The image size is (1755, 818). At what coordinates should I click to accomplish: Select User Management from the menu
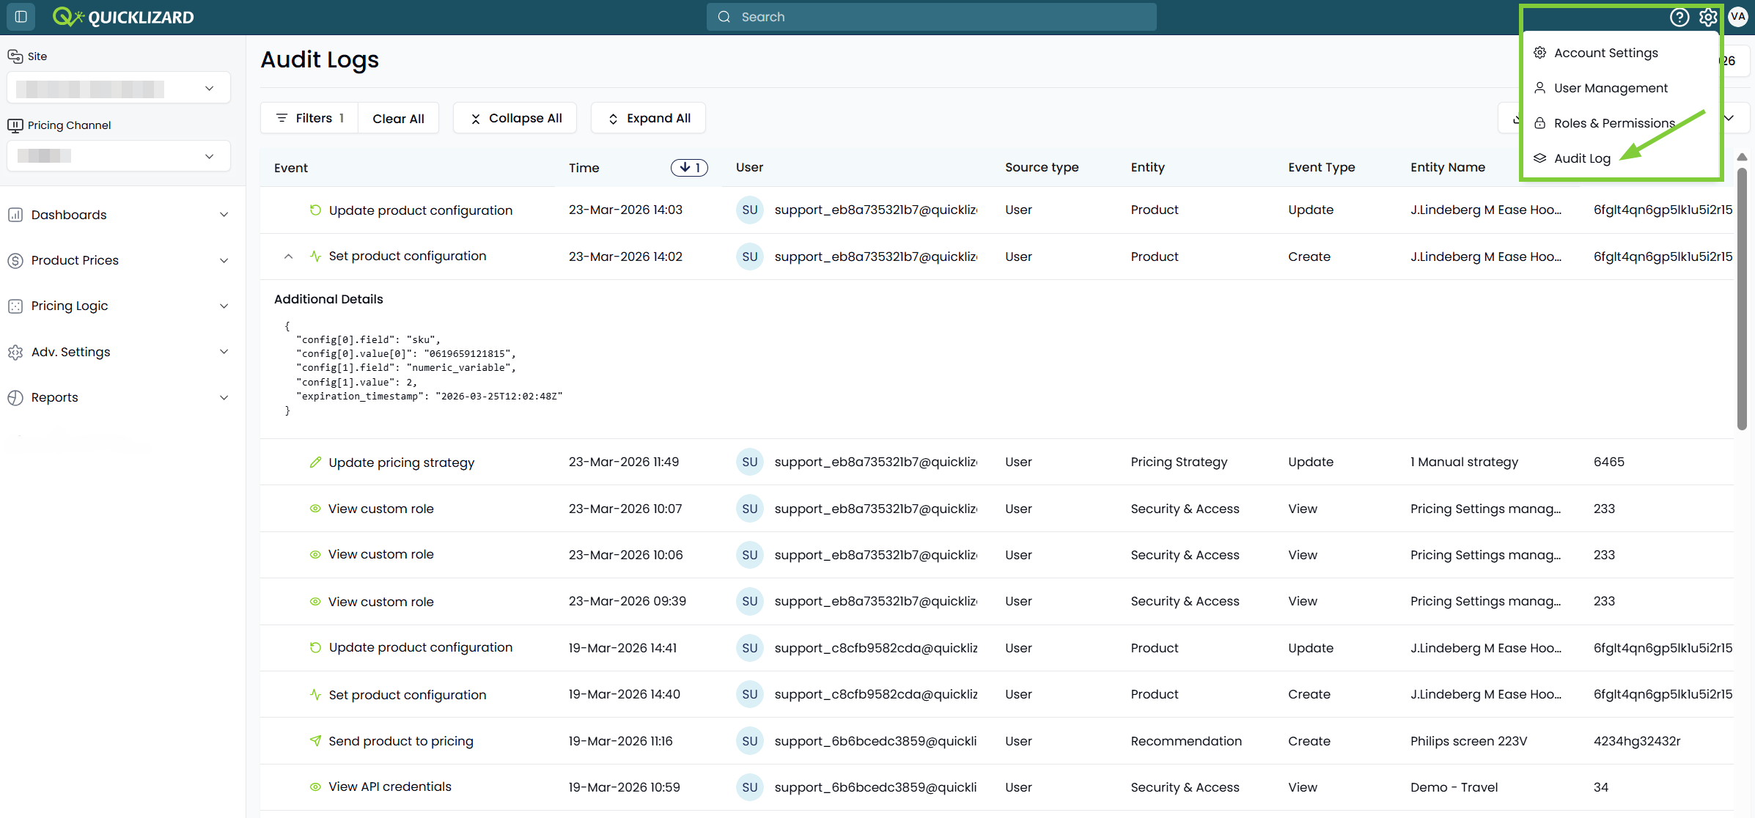point(1611,88)
